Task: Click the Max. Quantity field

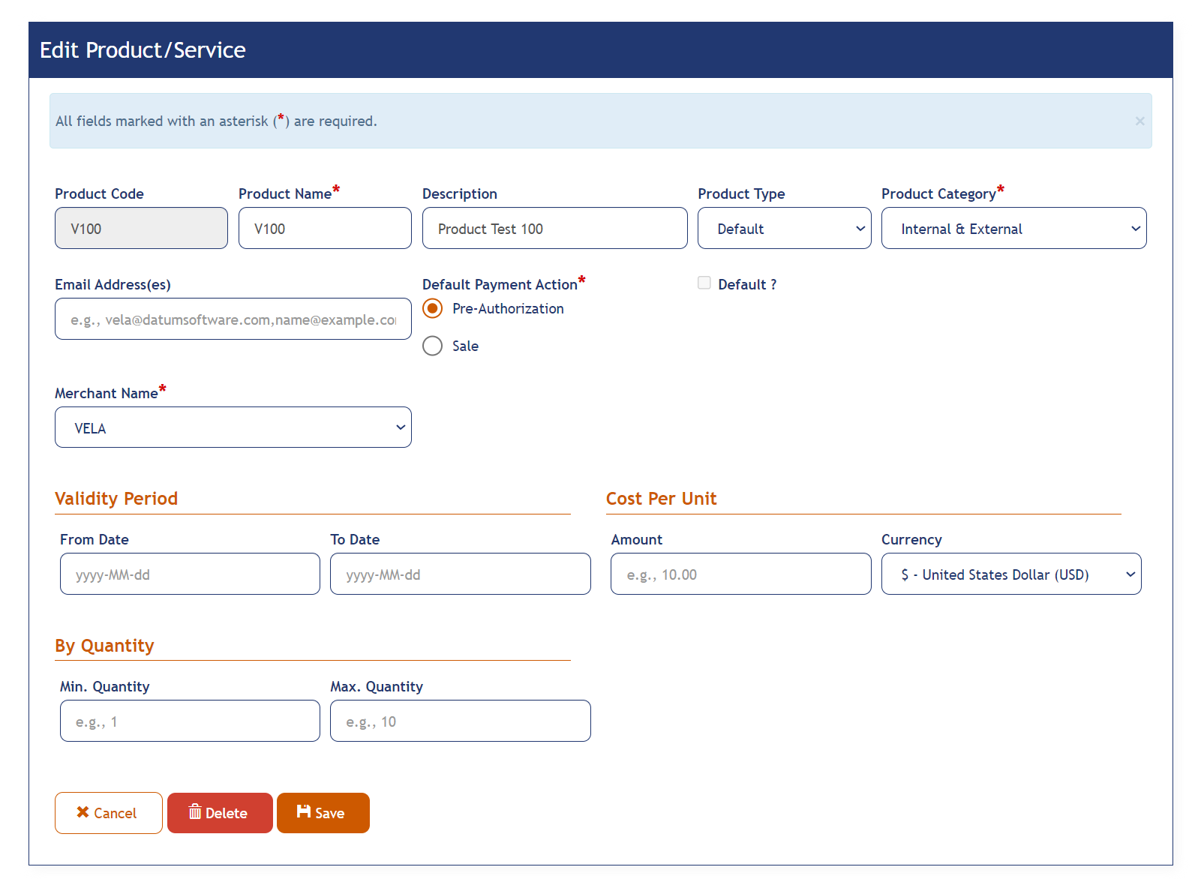Action: [460, 721]
